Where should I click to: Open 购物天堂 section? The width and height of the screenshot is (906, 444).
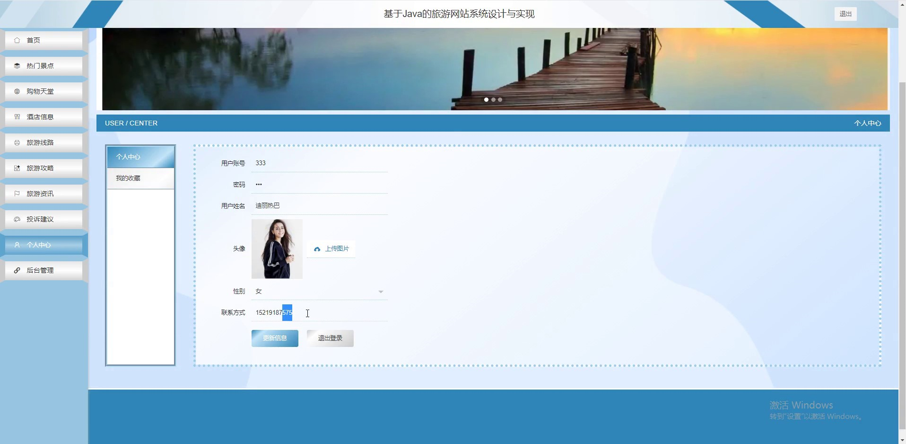click(44, 91)
